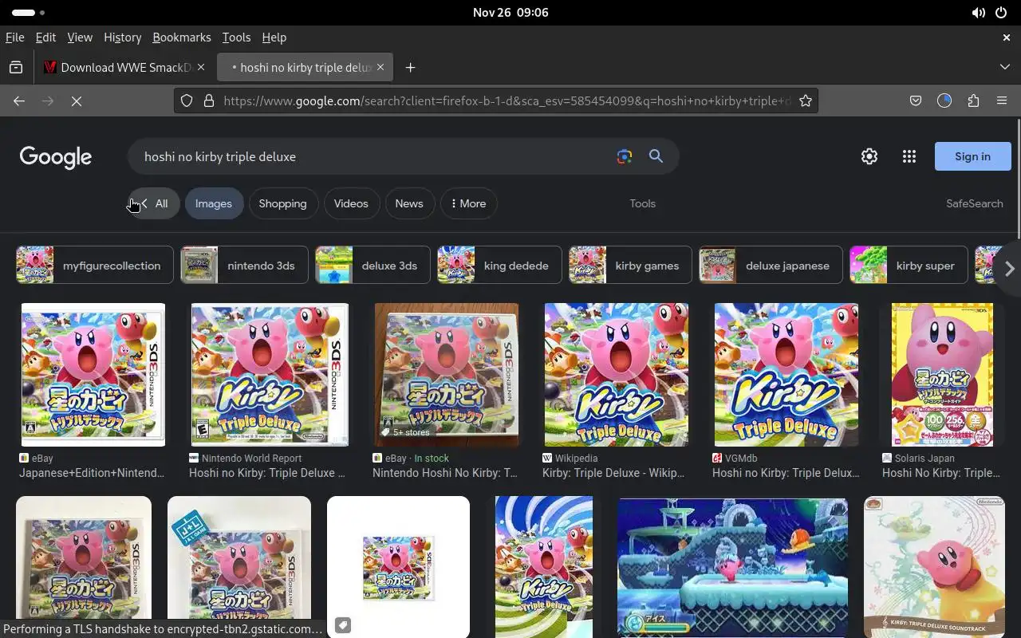Go back to the previous page
1021x638 pixels.
click(19, 100)
